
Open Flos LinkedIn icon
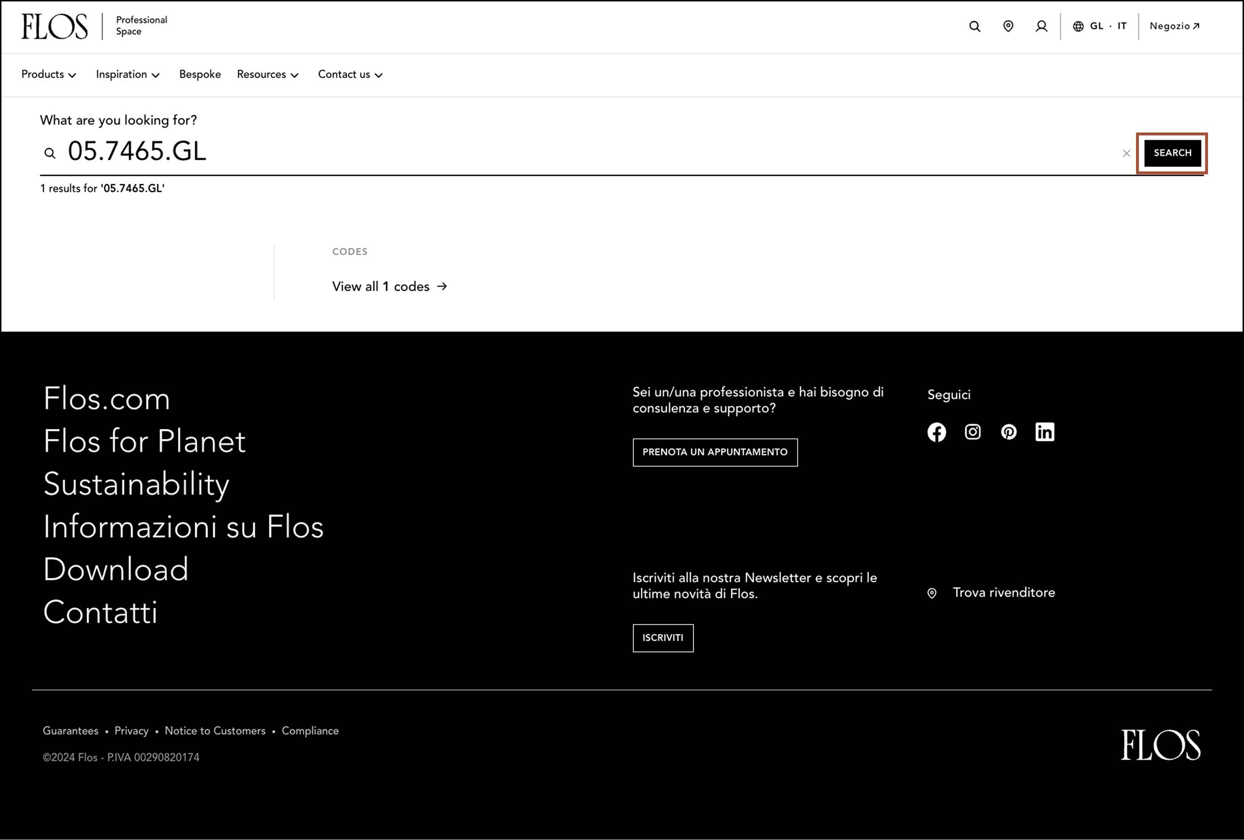[1044, 432]
